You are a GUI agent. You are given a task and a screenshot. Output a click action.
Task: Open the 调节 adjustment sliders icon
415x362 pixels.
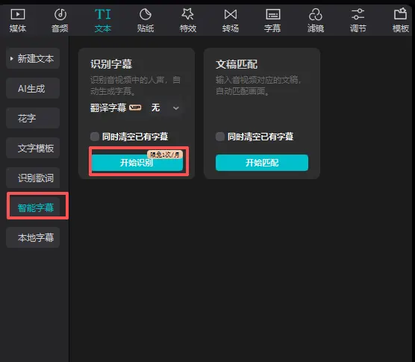[x=358, y=14]
